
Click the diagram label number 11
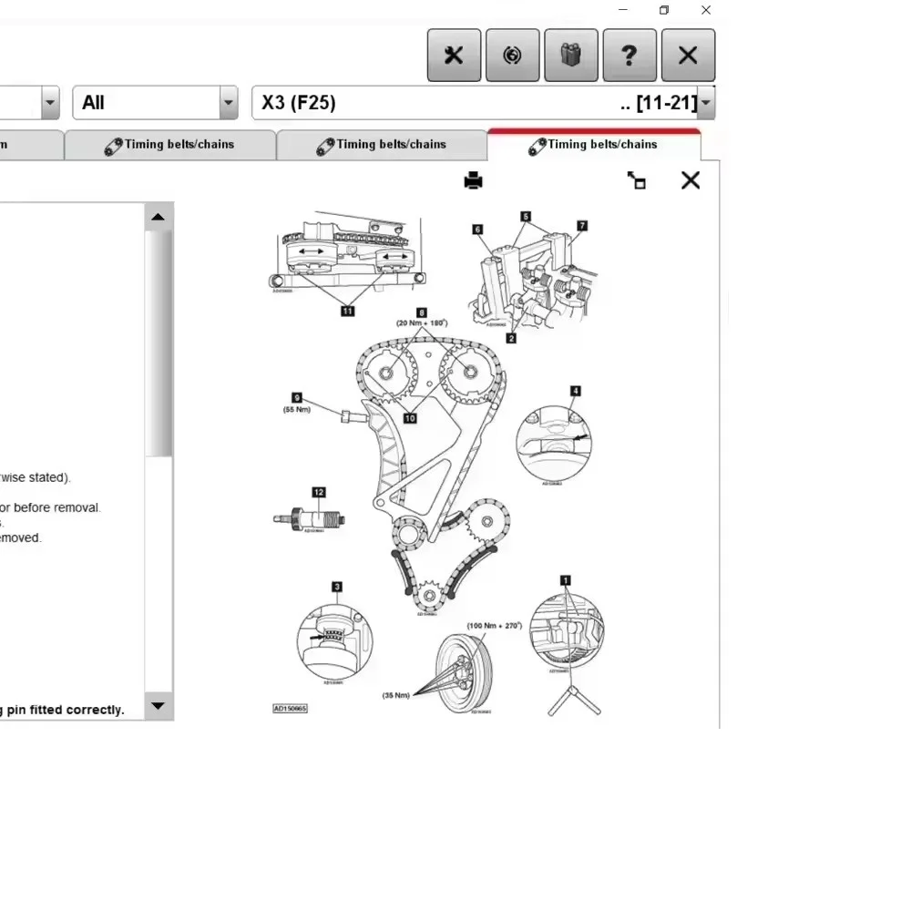(347, 311)
